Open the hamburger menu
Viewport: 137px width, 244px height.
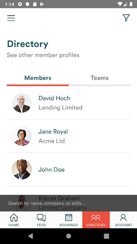(11, 18)
